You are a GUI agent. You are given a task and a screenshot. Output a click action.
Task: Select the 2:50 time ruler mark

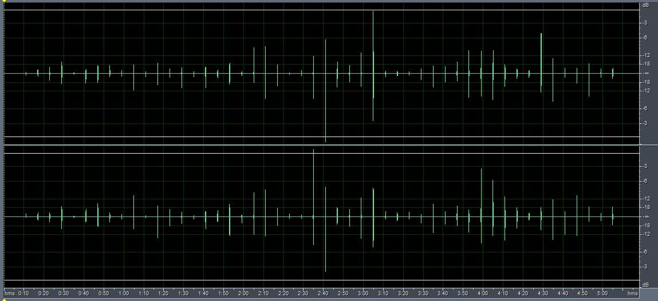343,294
